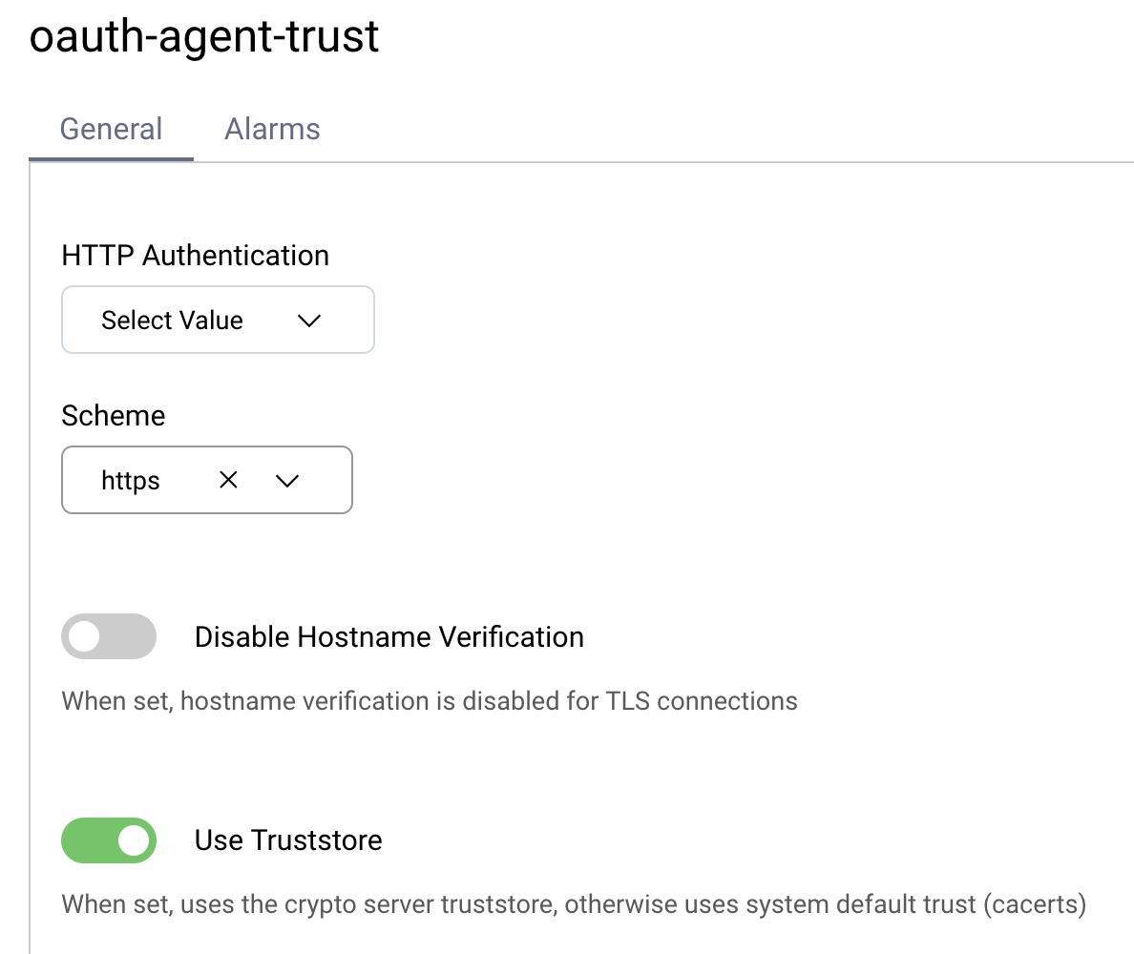
Task: Click the chevron on HTTP Authentication selector
Action: point(308,321)
